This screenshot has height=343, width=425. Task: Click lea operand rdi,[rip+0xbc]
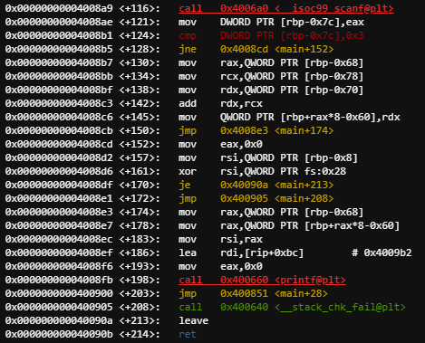(262, 252)
